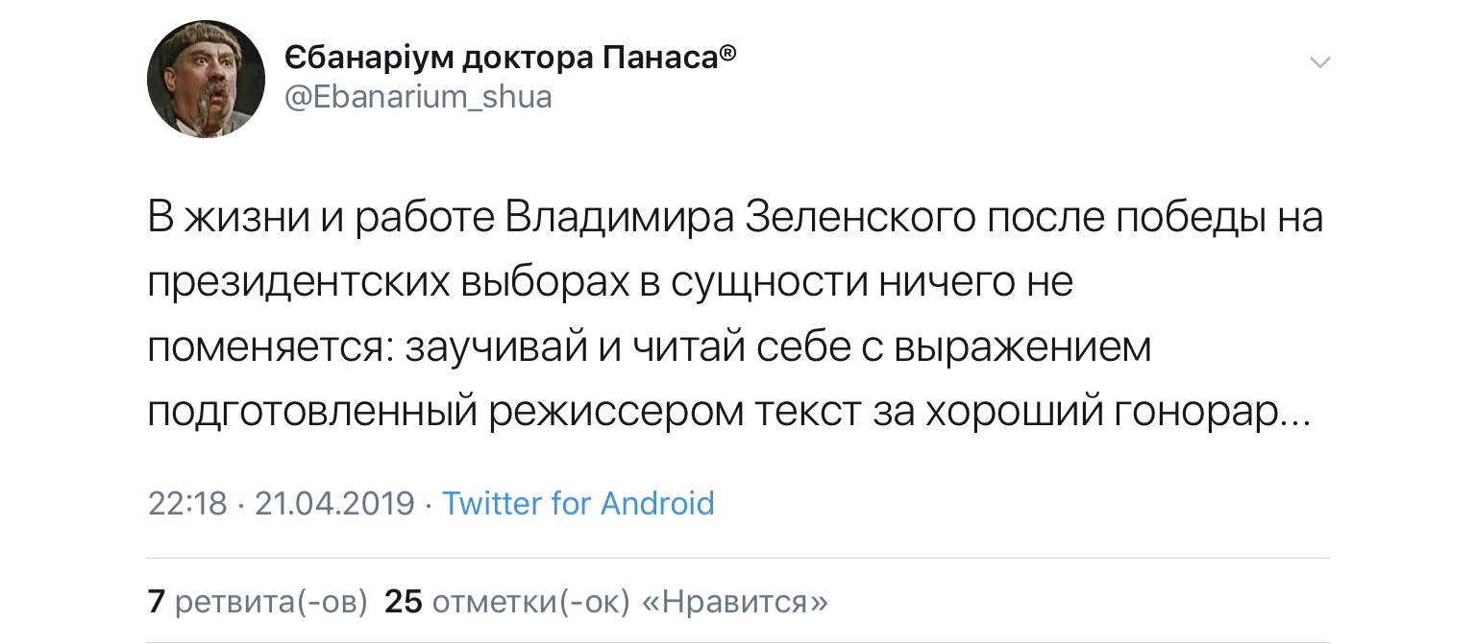Click the word поменяется in the tweet
1476x644 pixels.
[x=267, y=347]
